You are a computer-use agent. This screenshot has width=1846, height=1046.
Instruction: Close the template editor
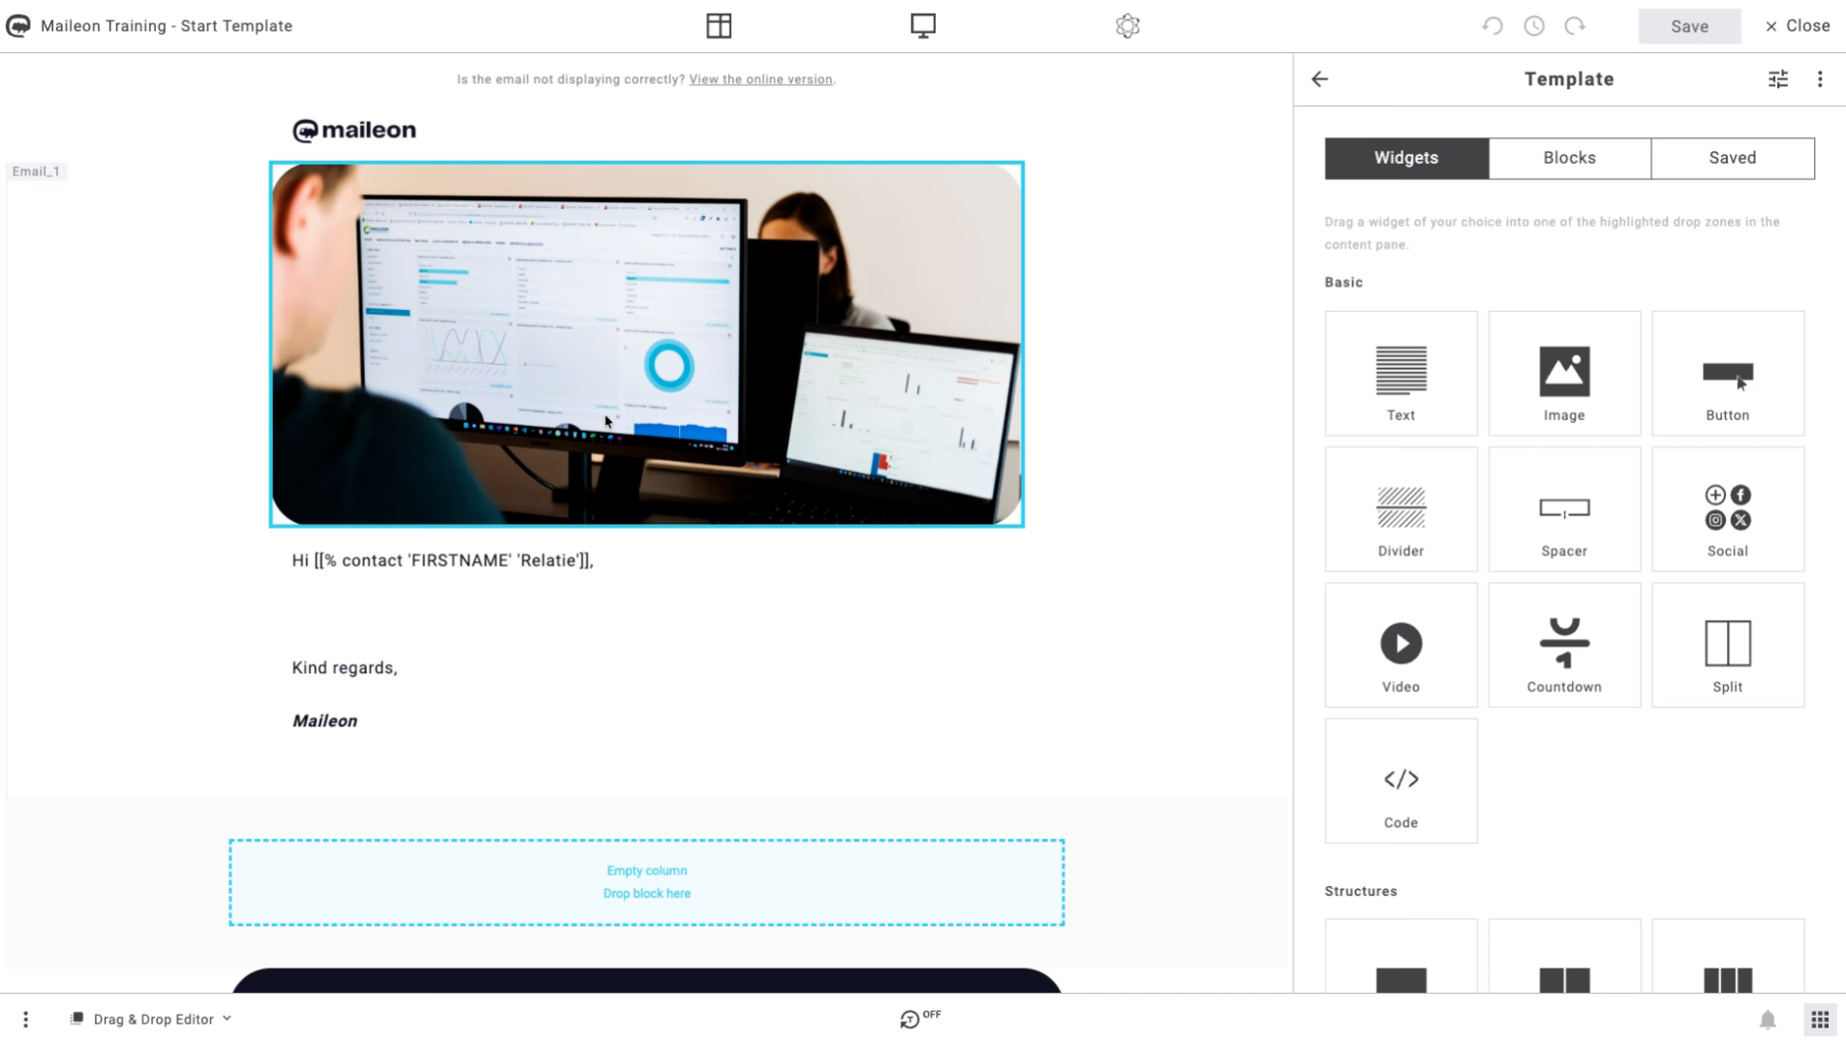click(1798, 26)
